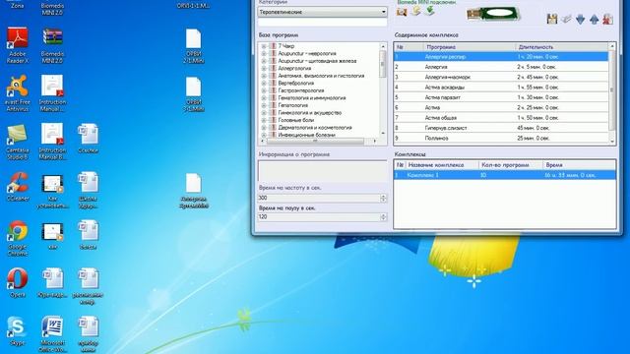Select the Комплекс 1 row
The width and height of the screenshot is (630, 354).
pyautogui.click(x=505, y=175)
